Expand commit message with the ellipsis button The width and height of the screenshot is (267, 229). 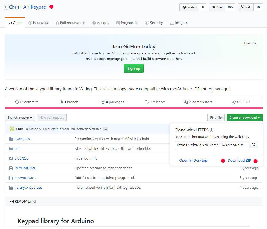pyautogui.click(x=105, y=129)
